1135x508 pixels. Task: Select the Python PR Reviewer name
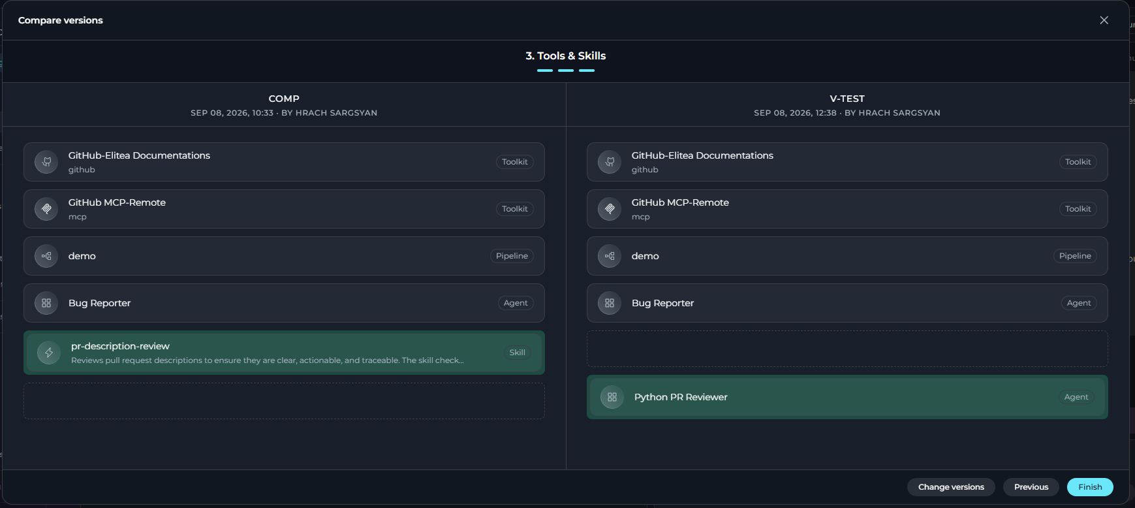point(681,397)
